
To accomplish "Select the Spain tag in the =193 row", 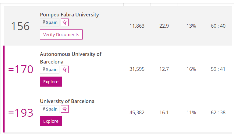I will [x=50, y=109].
